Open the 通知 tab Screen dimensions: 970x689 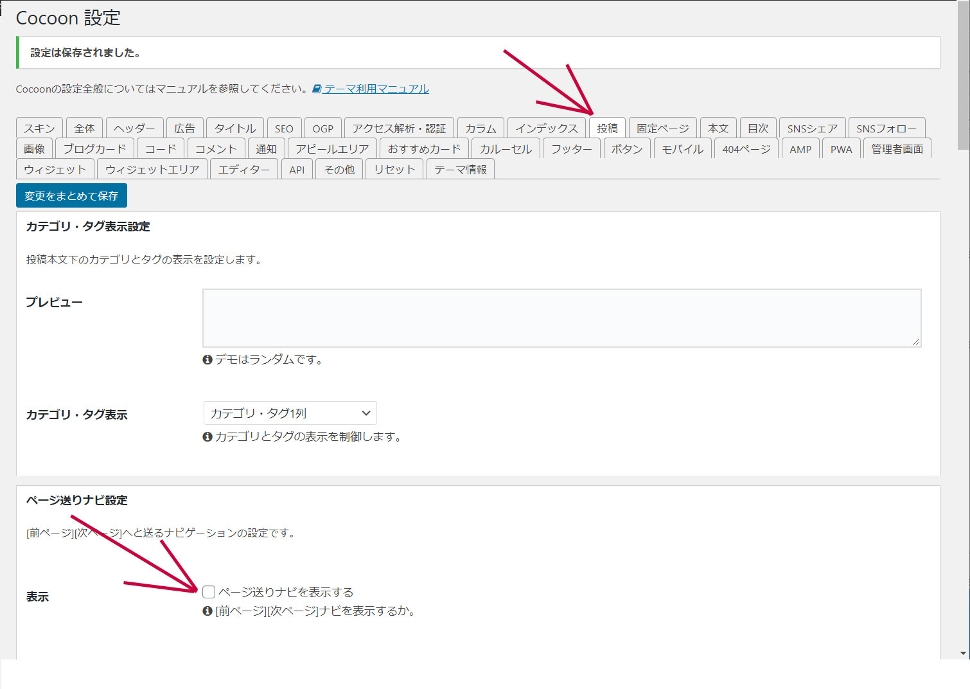(x=266, y=148)
